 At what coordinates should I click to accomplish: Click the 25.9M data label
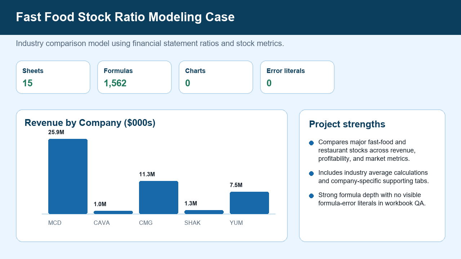coord(56,132)
